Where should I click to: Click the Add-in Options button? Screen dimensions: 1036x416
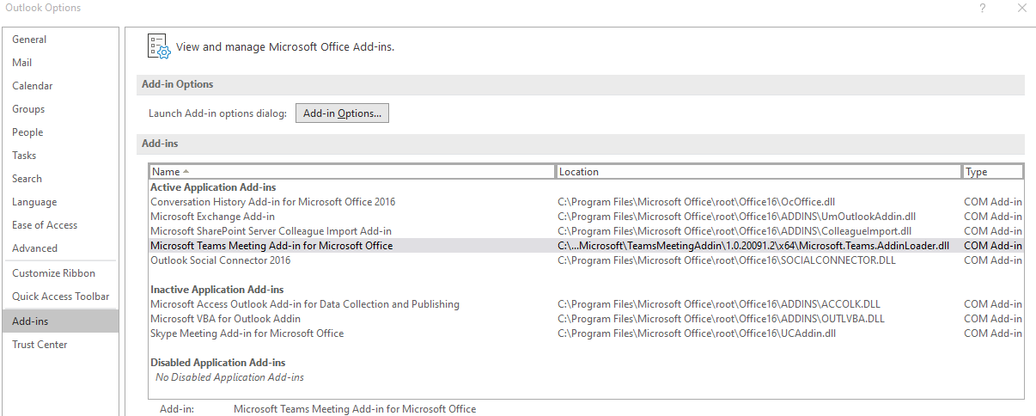342,113
